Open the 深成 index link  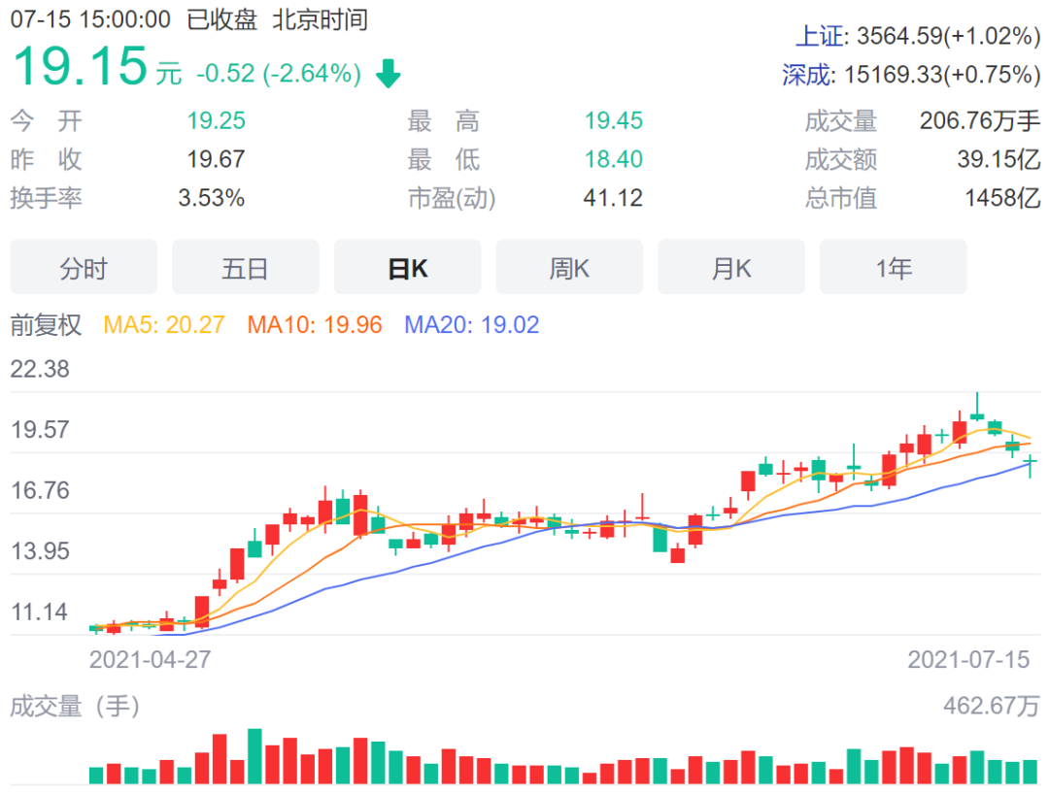(807, 75)
